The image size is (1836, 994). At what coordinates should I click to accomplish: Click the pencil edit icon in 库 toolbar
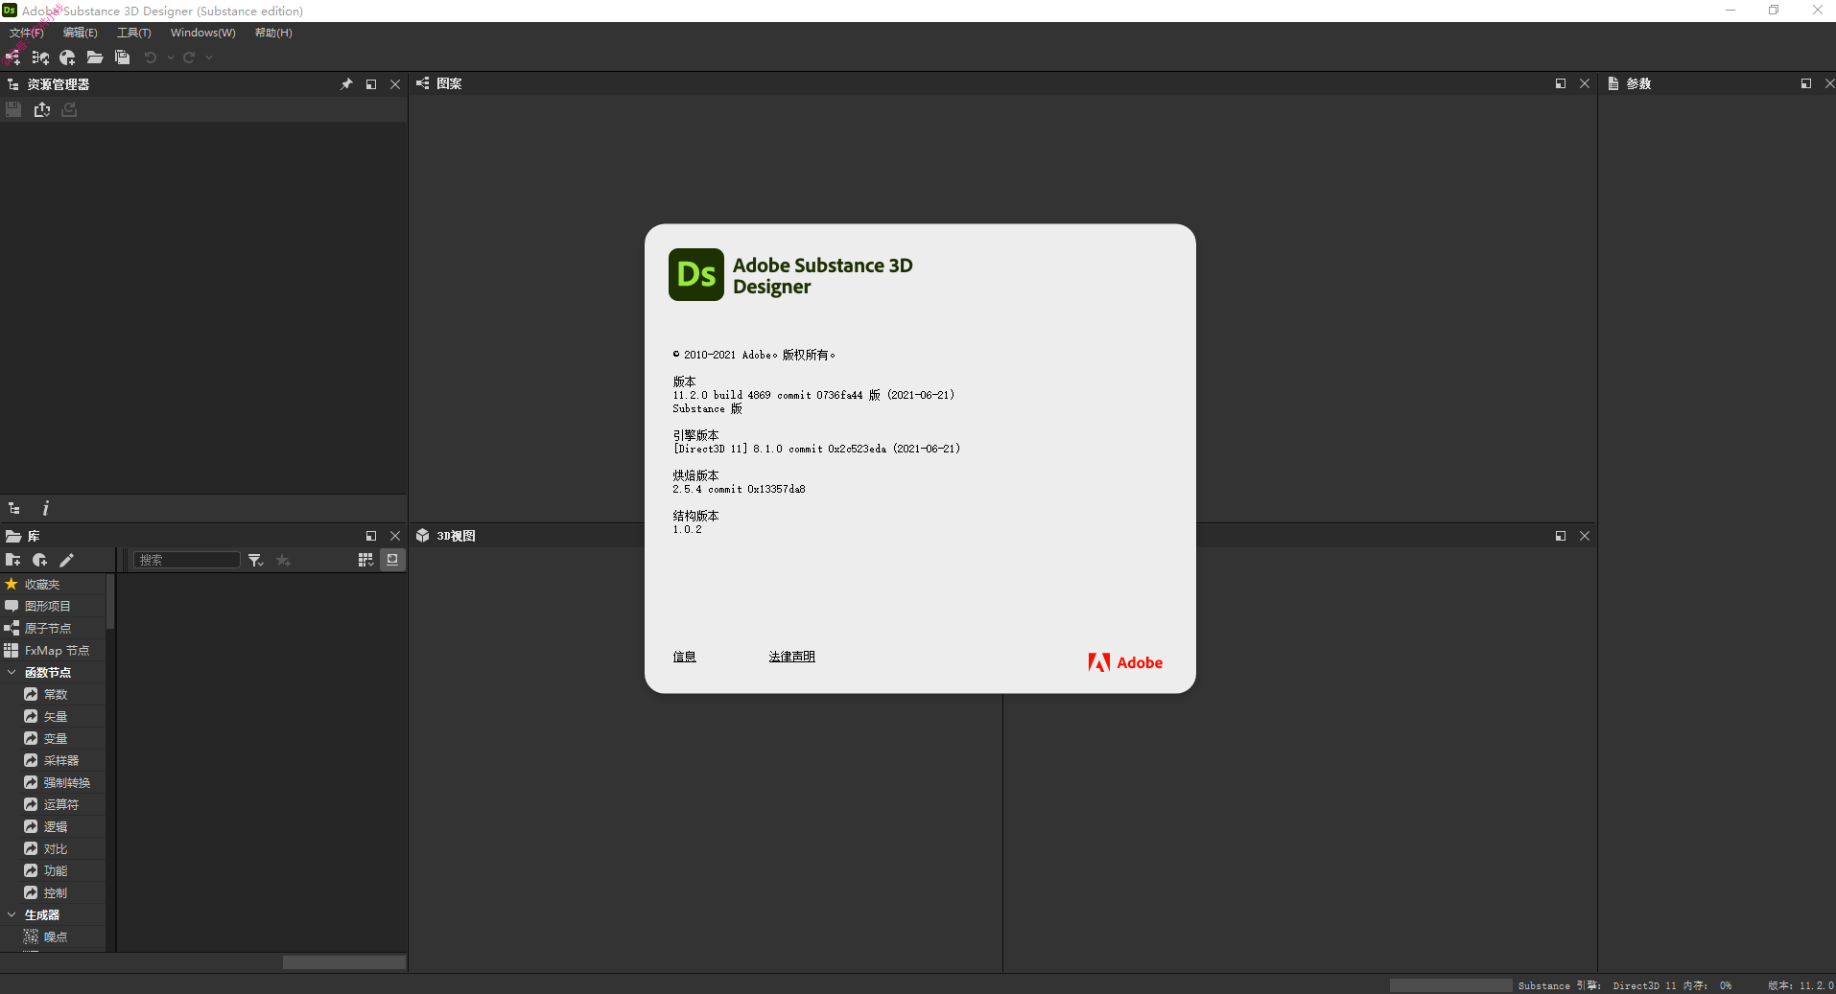(66, 560)
